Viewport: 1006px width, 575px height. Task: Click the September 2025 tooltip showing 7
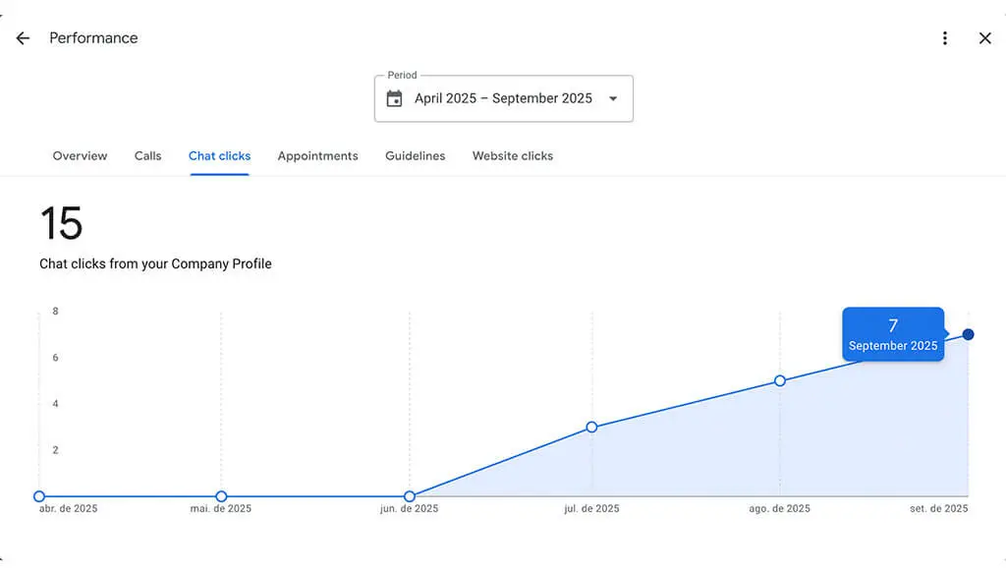pos(892,335)
